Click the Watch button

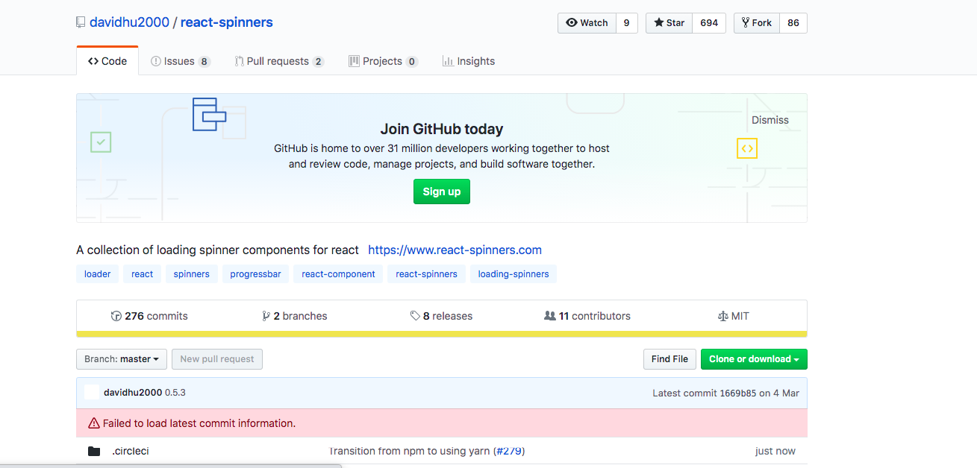(x=587, y=23)
